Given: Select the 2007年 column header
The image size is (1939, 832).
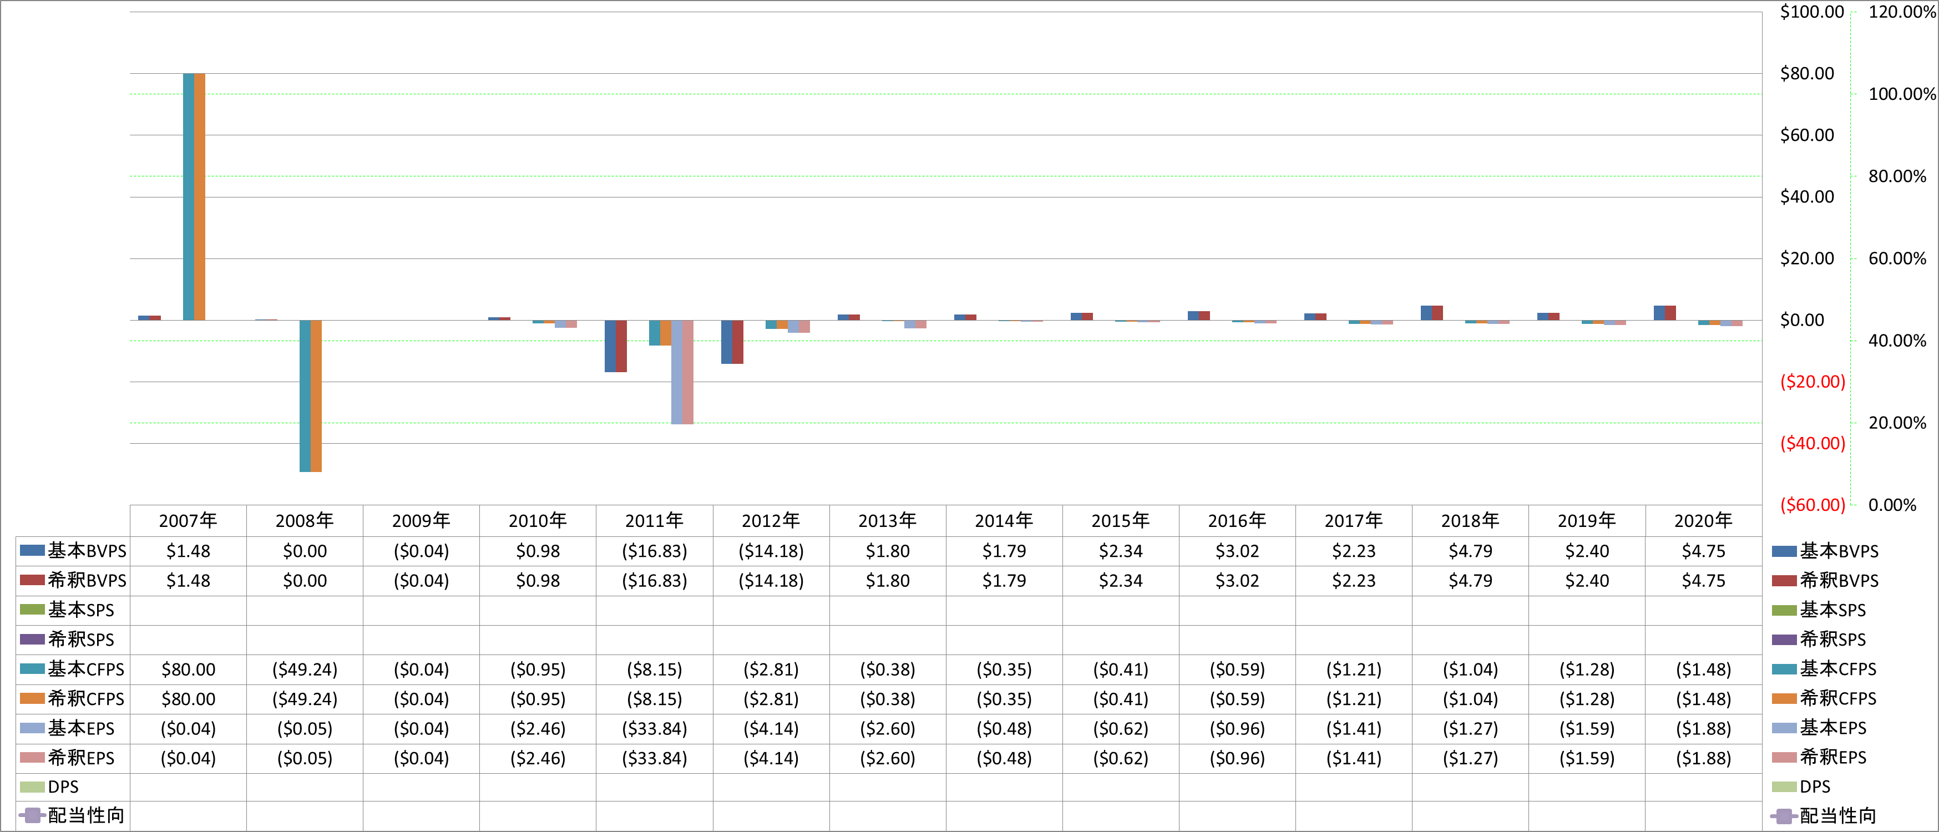Looking at the screenshot, I should click(188, 521).
